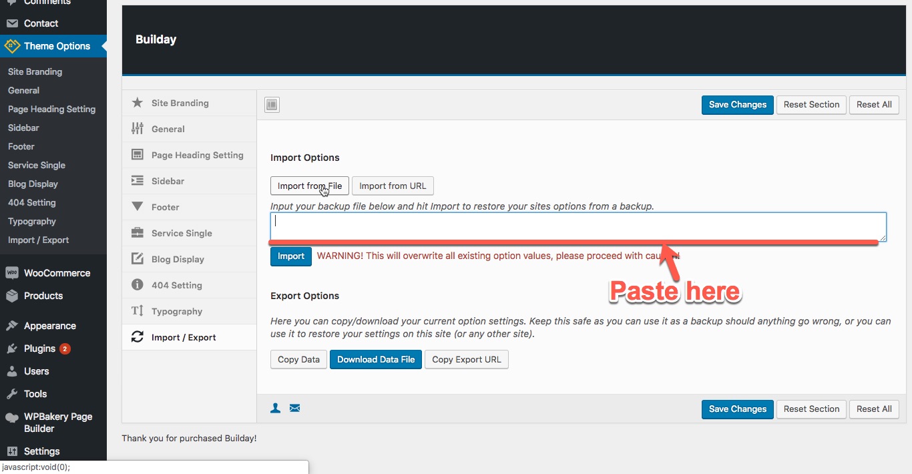Click the Appearance paintbrush icon
The height and width of the screenshot is (474, 912).
(11, 326)
